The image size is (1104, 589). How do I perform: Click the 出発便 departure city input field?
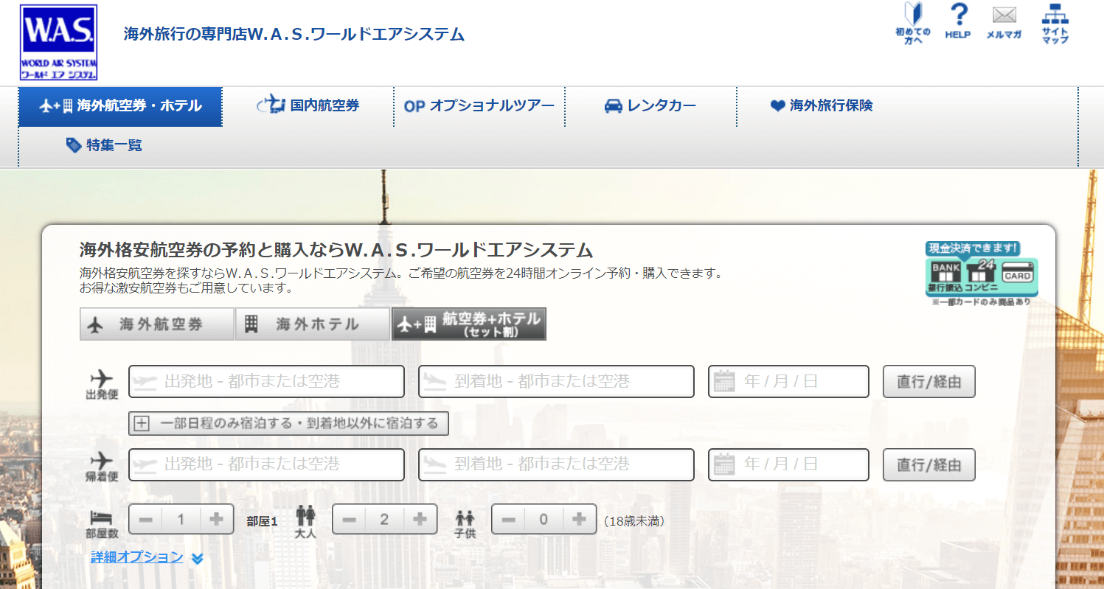tap(267, 382)
